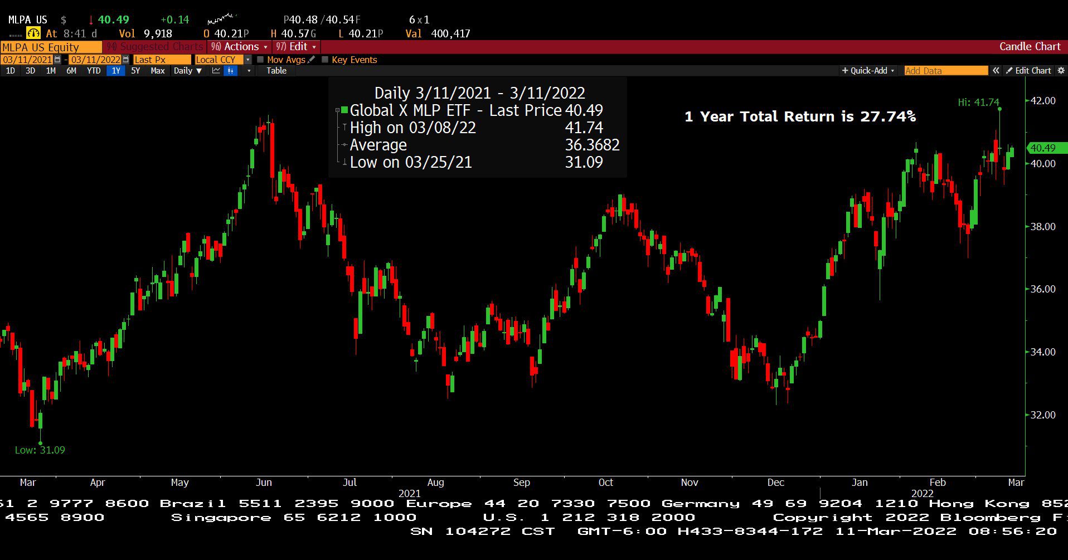
Task: Select the YTD time range
Action: point(94,71)
